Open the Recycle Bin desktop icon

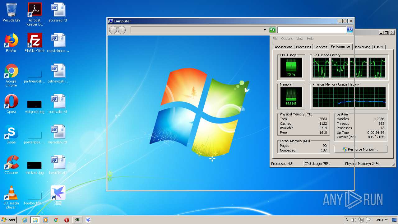pyautogui.click(x=11, y=12)
